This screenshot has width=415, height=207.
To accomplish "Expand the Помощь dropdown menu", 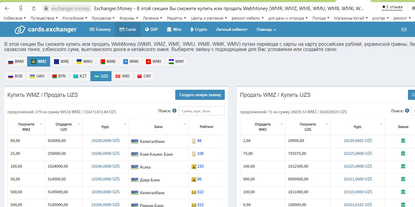I will pyautogui.click(x=266, y=30).
